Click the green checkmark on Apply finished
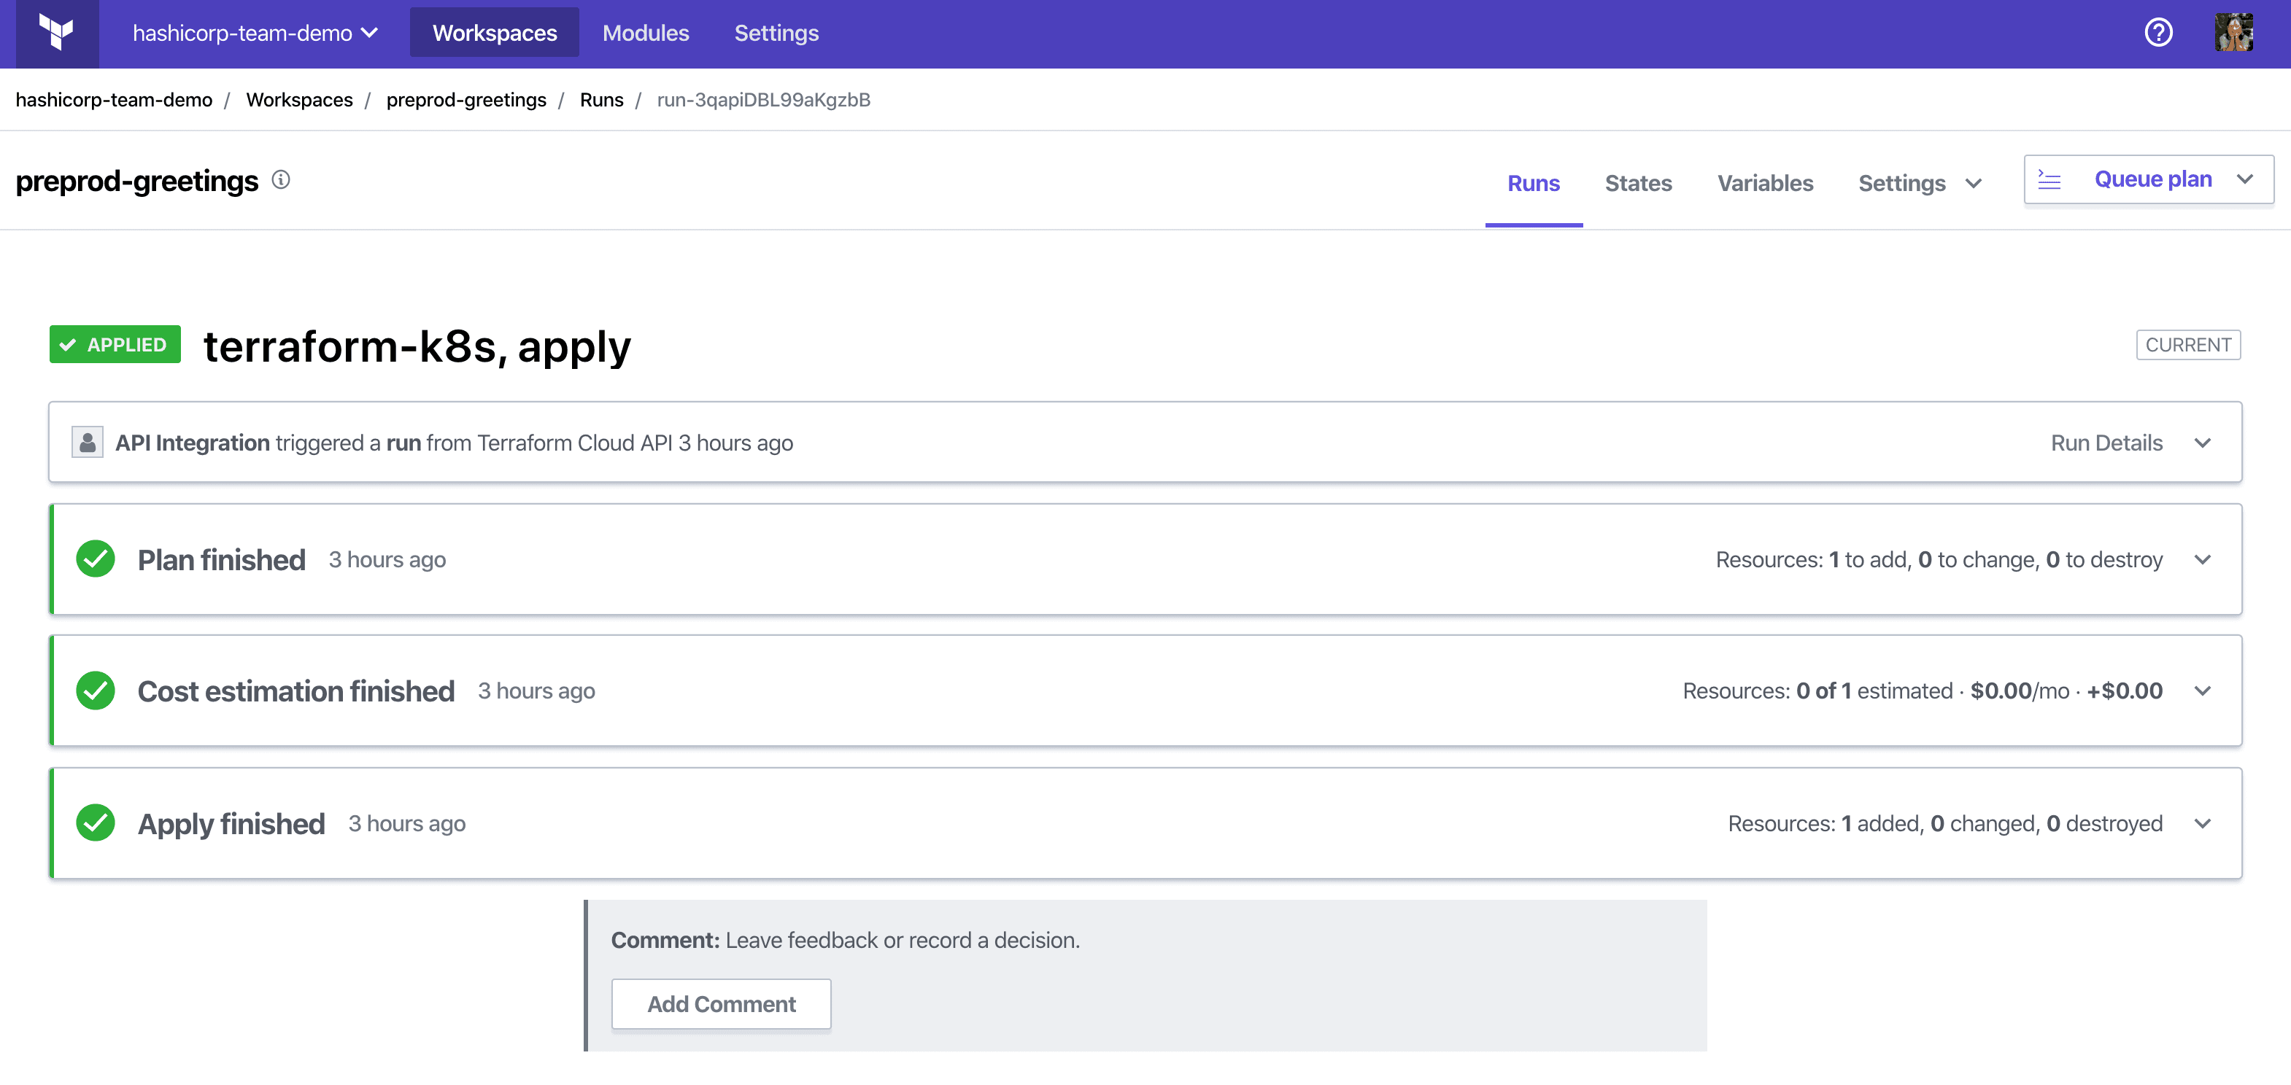Viewport: 2291px width, 1085px height. coord(95,822)
